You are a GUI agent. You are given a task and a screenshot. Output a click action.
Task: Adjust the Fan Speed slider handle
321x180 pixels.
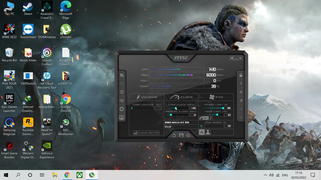(x=201, y=126)
